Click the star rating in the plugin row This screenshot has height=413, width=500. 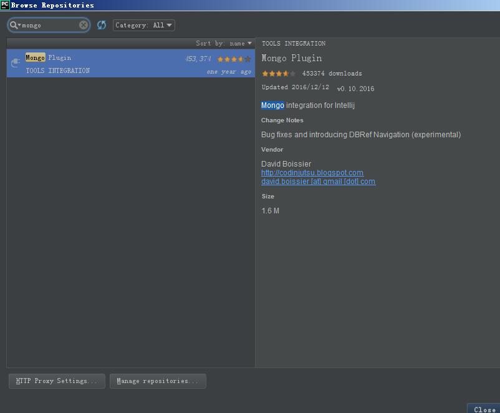coord(234,59)
